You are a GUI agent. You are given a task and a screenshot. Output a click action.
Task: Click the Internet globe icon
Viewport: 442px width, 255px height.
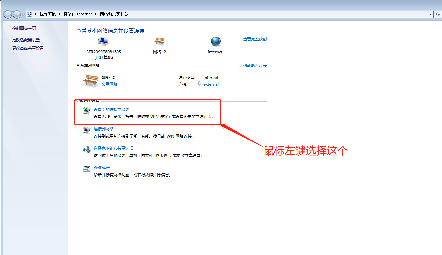pos(216,41)
